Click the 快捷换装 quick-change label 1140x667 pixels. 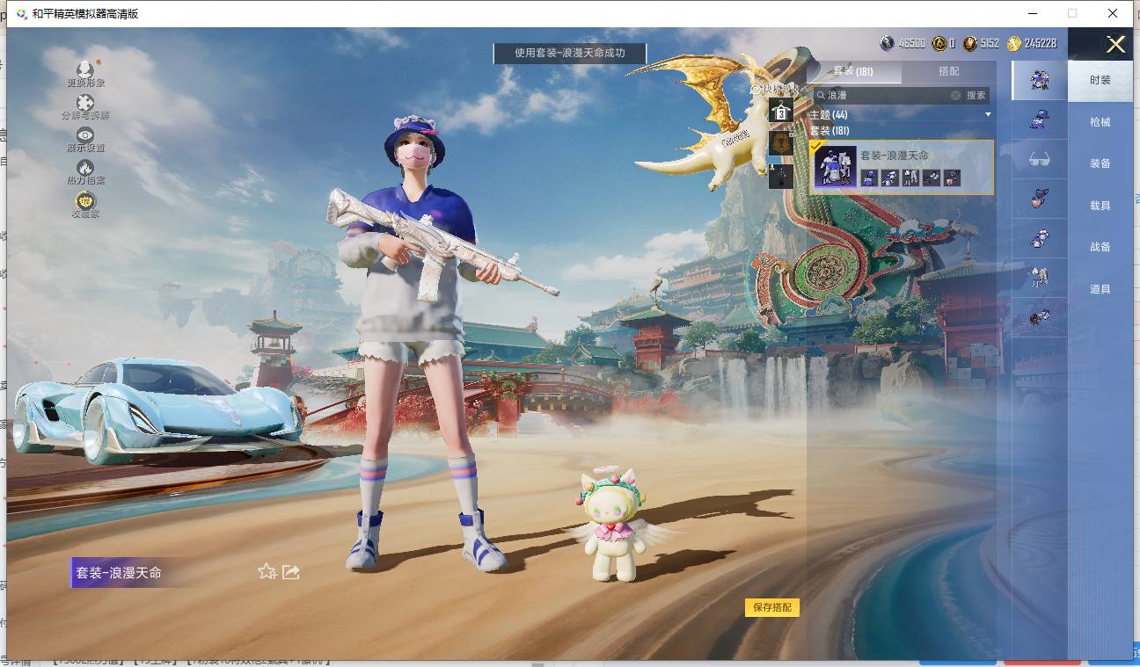click(x=776, y=90)
